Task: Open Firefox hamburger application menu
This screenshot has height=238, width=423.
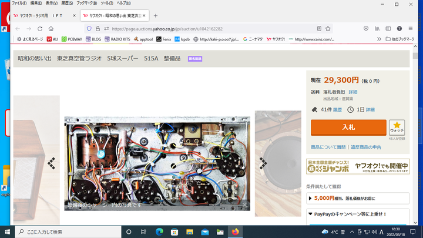Action: pyautogui.click(x=412, y=28)
